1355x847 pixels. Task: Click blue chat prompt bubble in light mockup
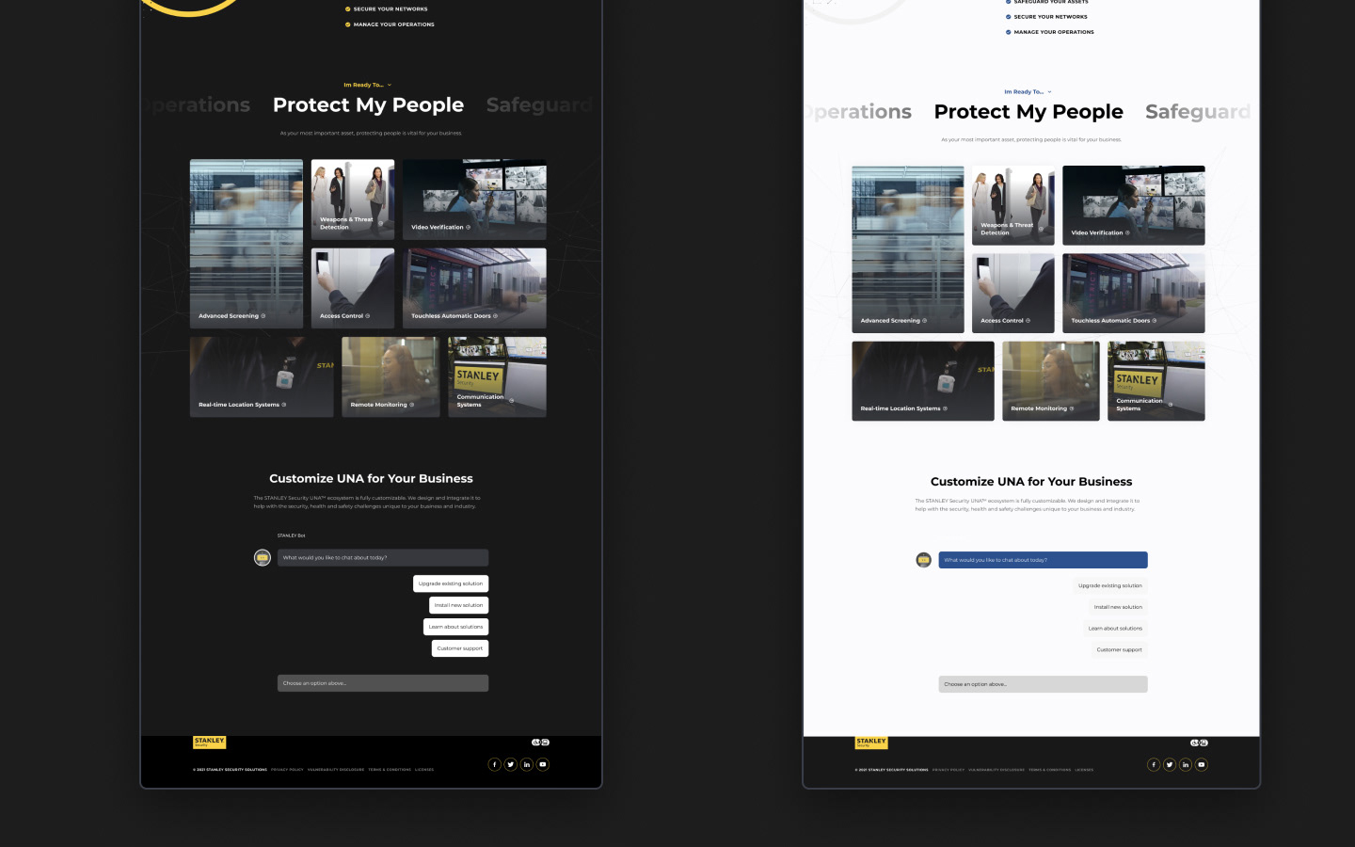click(1044, 560)
